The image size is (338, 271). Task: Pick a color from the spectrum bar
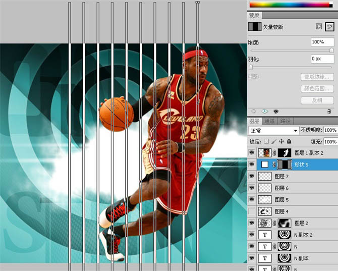coord(289,5)
